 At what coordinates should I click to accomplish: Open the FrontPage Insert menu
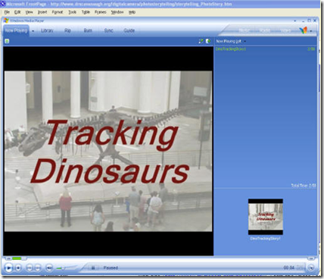coord(42,12)
